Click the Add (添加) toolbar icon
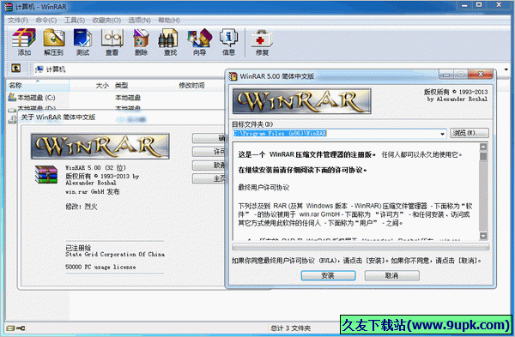Viewport: 515px width, 337px height. click(x=24, y=42)
